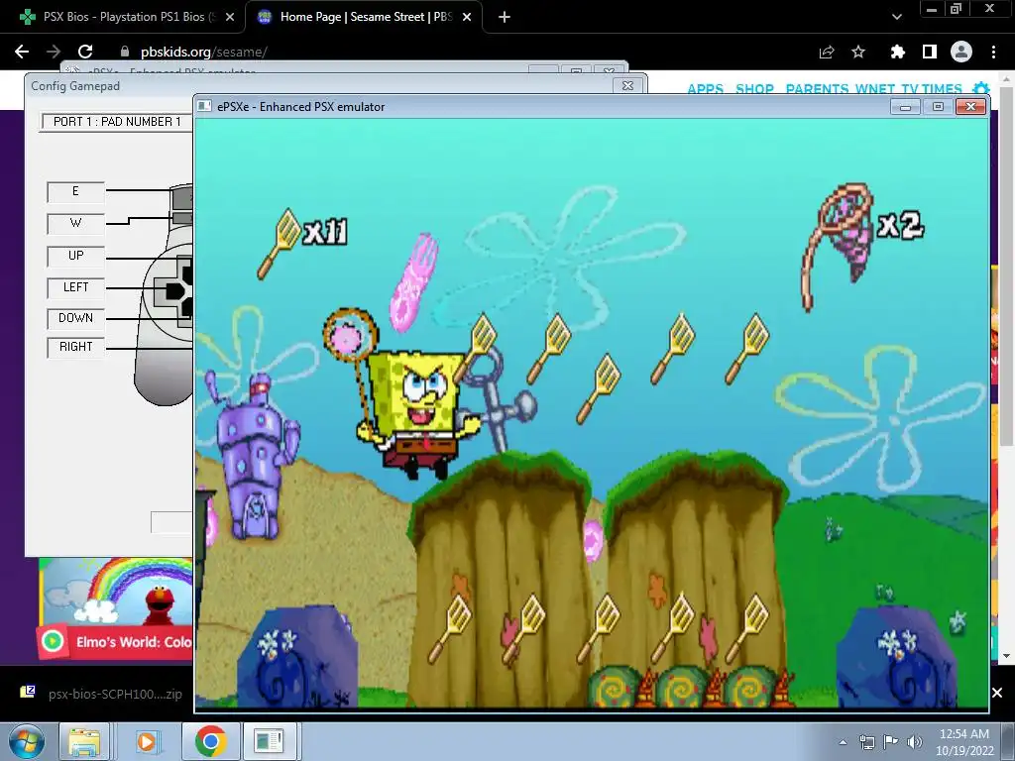Select the UP key mapping field

[x=75, y=256]
